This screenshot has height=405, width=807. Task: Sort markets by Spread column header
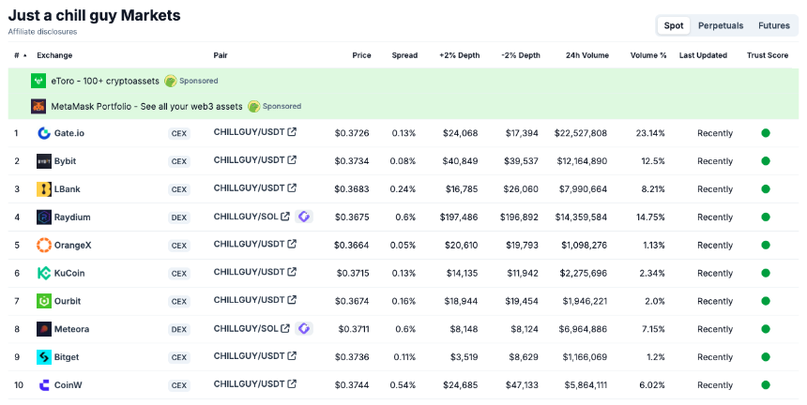(404, 55)
